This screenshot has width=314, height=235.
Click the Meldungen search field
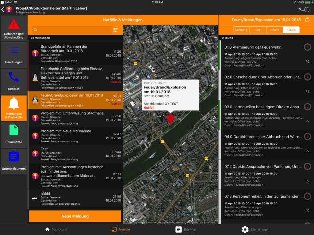[74, 30]
